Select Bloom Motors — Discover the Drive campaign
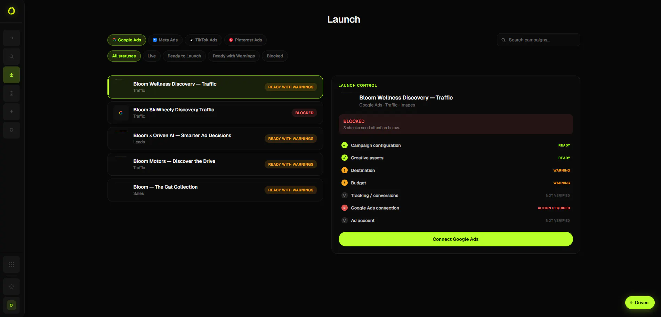Screen dimensions: 661x317 pos(215,164)
